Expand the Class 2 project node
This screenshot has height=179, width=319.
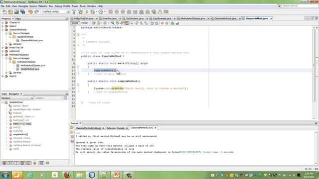2,26
